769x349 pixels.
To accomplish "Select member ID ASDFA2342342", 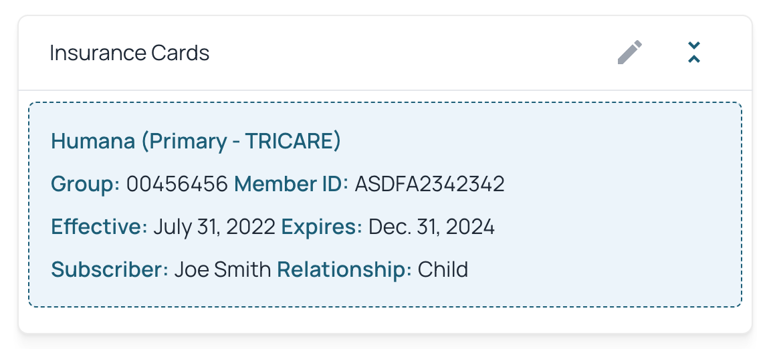I will (429, 185).
